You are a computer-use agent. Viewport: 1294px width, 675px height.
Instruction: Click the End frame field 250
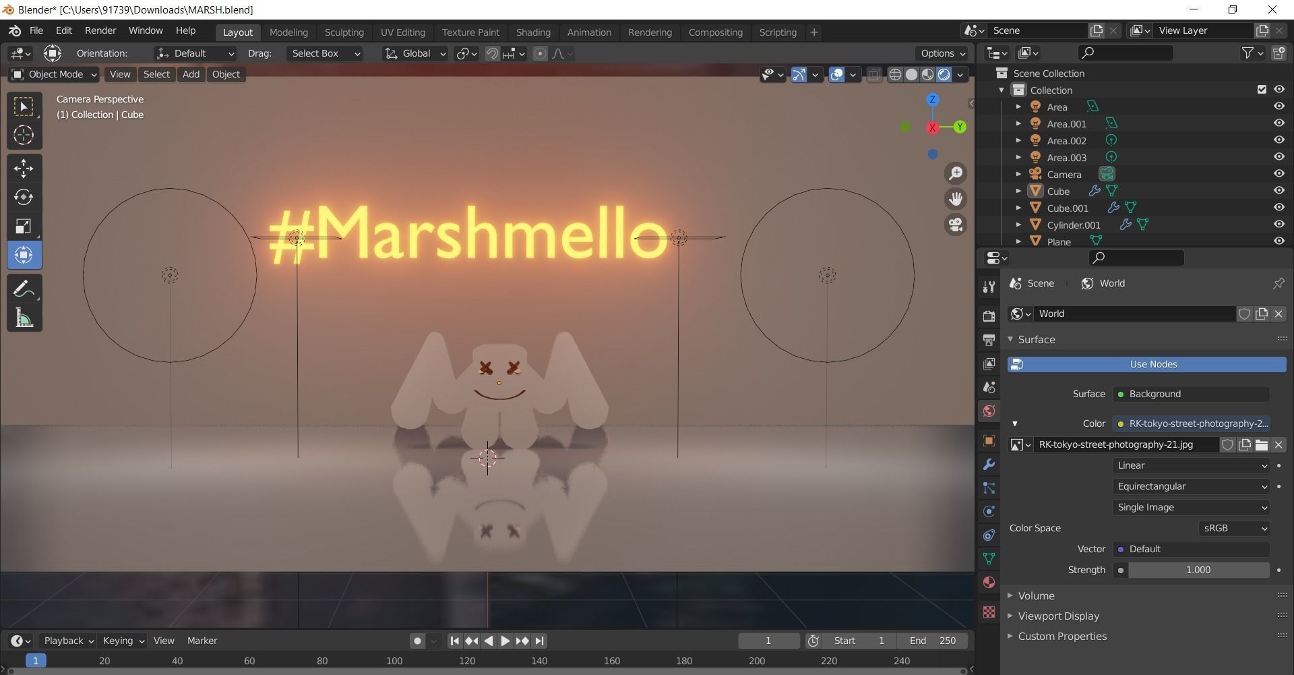point(933,641)
